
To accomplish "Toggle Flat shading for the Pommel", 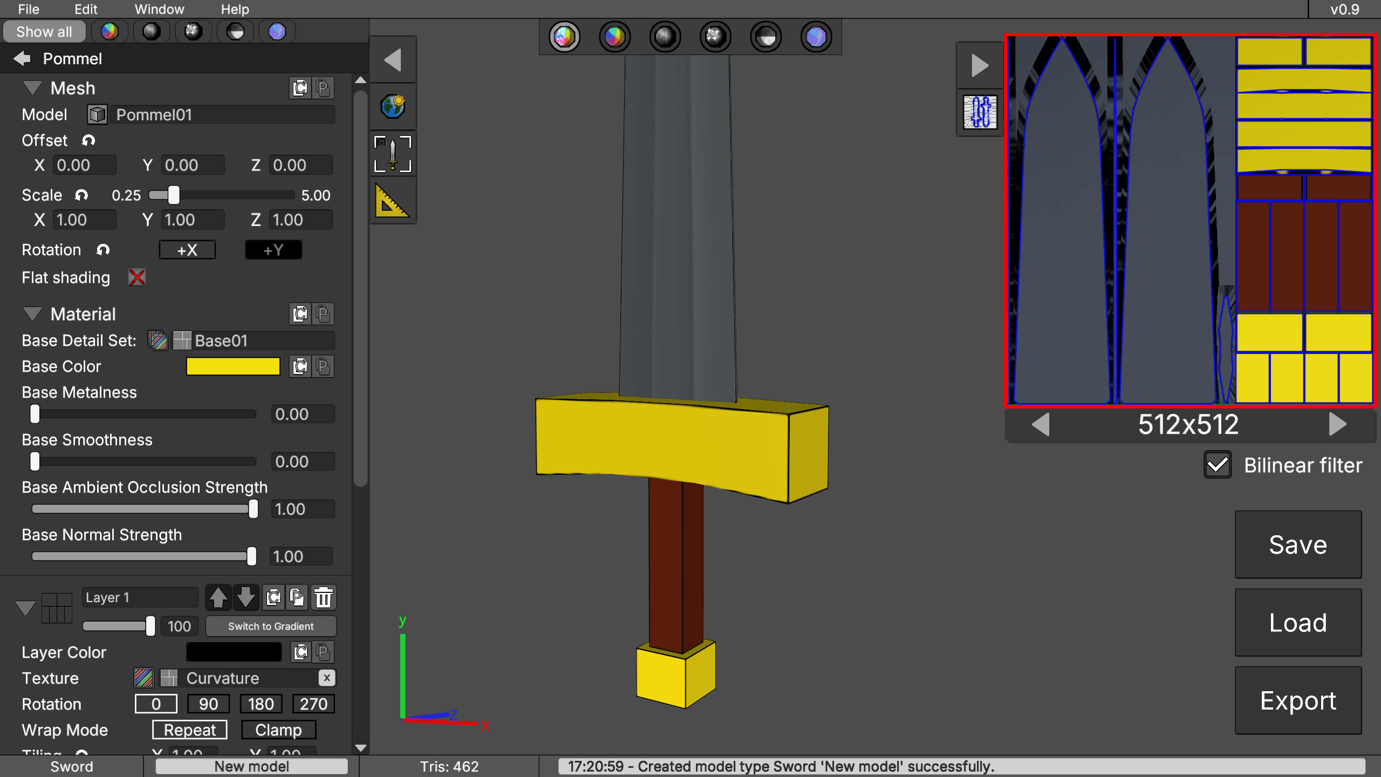I will pos(136,277).
